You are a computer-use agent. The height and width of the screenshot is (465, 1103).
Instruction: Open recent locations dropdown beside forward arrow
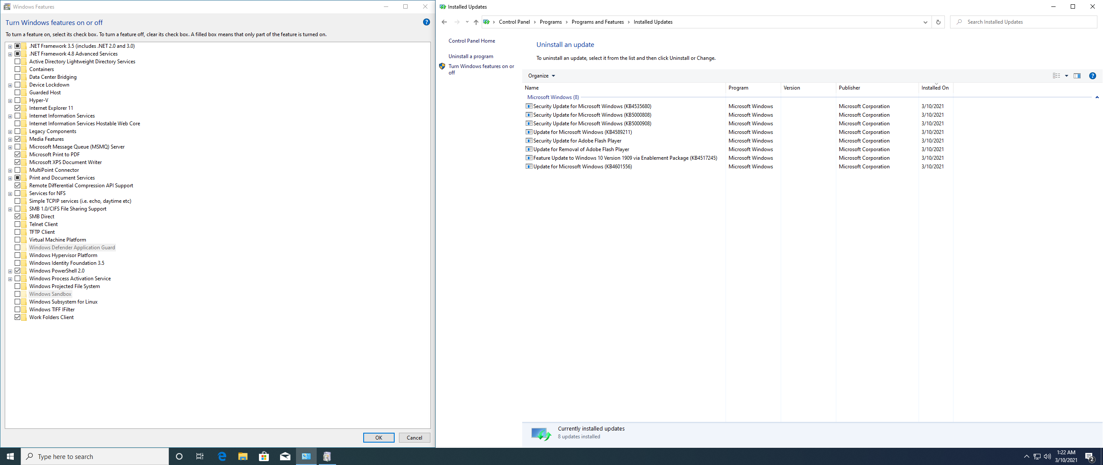tap(467, 22)
